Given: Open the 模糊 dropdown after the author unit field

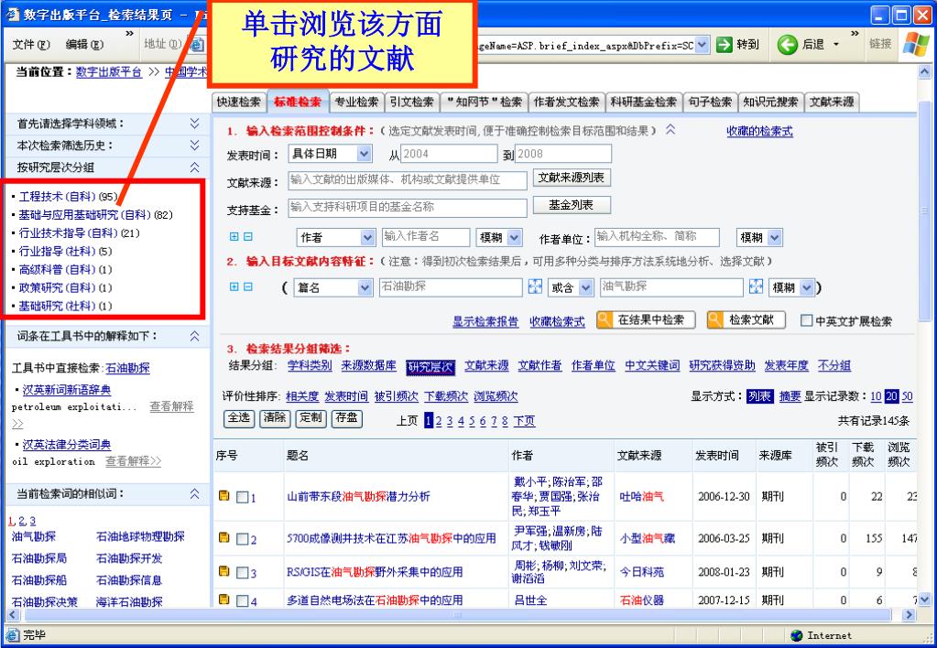Looking at the screenshot, I should [x=775, y=238].
